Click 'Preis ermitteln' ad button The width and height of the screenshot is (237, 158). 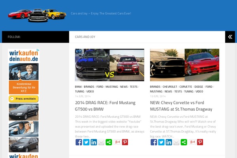(24, 99)
